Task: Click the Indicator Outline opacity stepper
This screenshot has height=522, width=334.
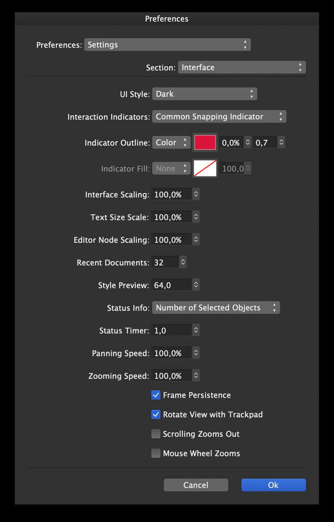Action: [247, 142]
